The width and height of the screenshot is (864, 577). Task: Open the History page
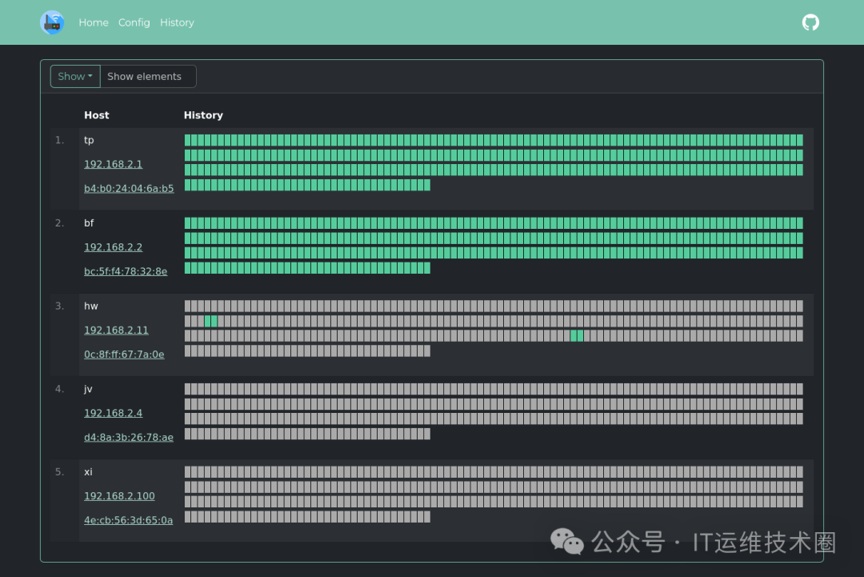(177, 22)
